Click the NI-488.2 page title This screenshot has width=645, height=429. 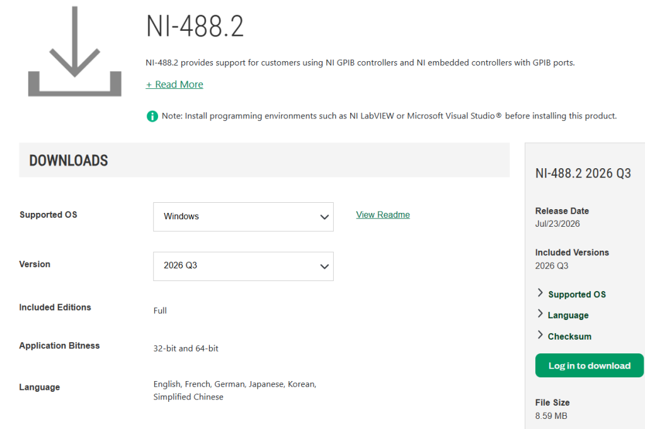tap(195, 26)
